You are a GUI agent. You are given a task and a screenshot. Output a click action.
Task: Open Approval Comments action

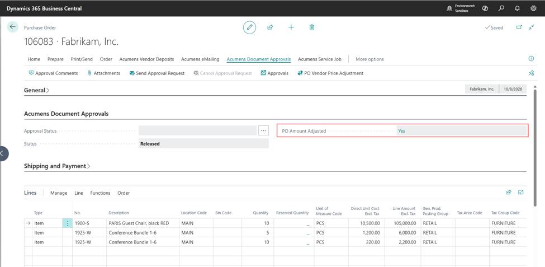(x=54, y=73)
